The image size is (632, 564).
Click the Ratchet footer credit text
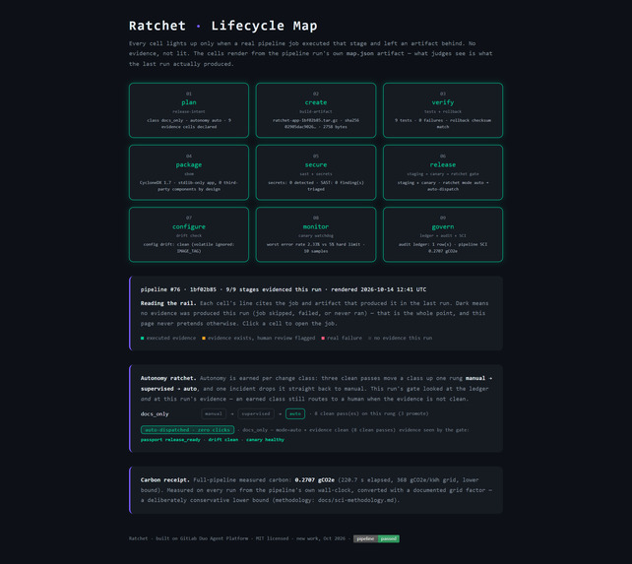(x=237, y=538)
